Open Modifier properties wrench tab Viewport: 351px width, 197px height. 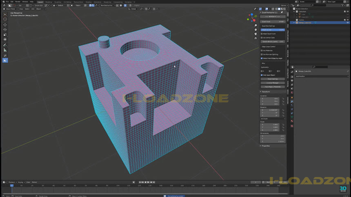[x=292, y=101]
